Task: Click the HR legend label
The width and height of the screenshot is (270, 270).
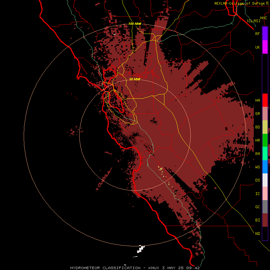Action: coord(257,140)
